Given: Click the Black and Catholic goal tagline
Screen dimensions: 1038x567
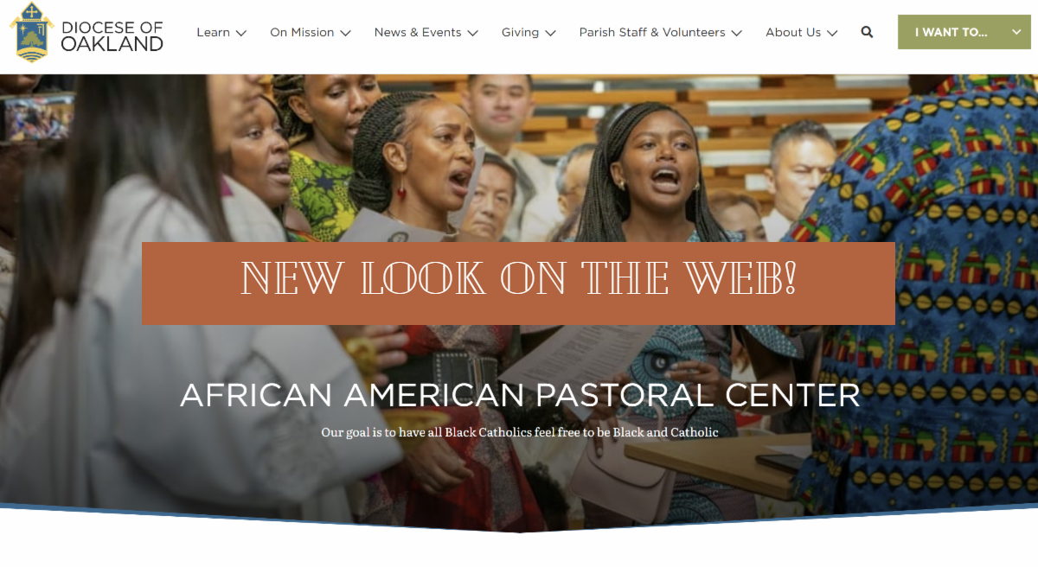Looking at the screenshot, I should 520,432.
